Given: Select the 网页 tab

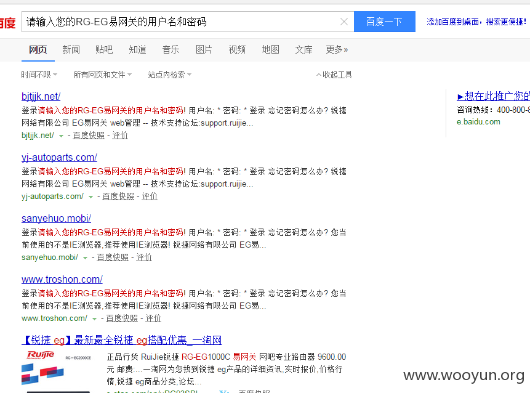Looking at the screenshot, I should coord(38,50).
